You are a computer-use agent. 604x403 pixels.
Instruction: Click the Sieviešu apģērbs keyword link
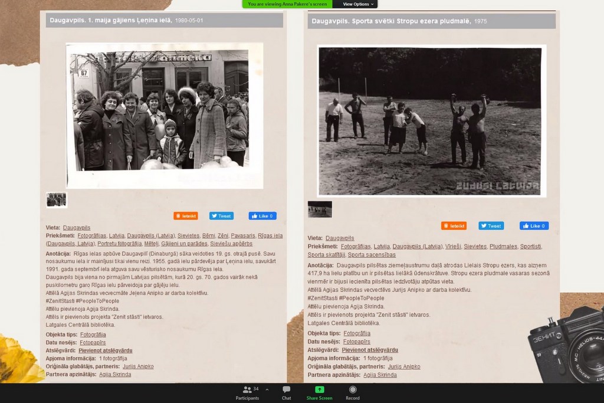point(231,244)
